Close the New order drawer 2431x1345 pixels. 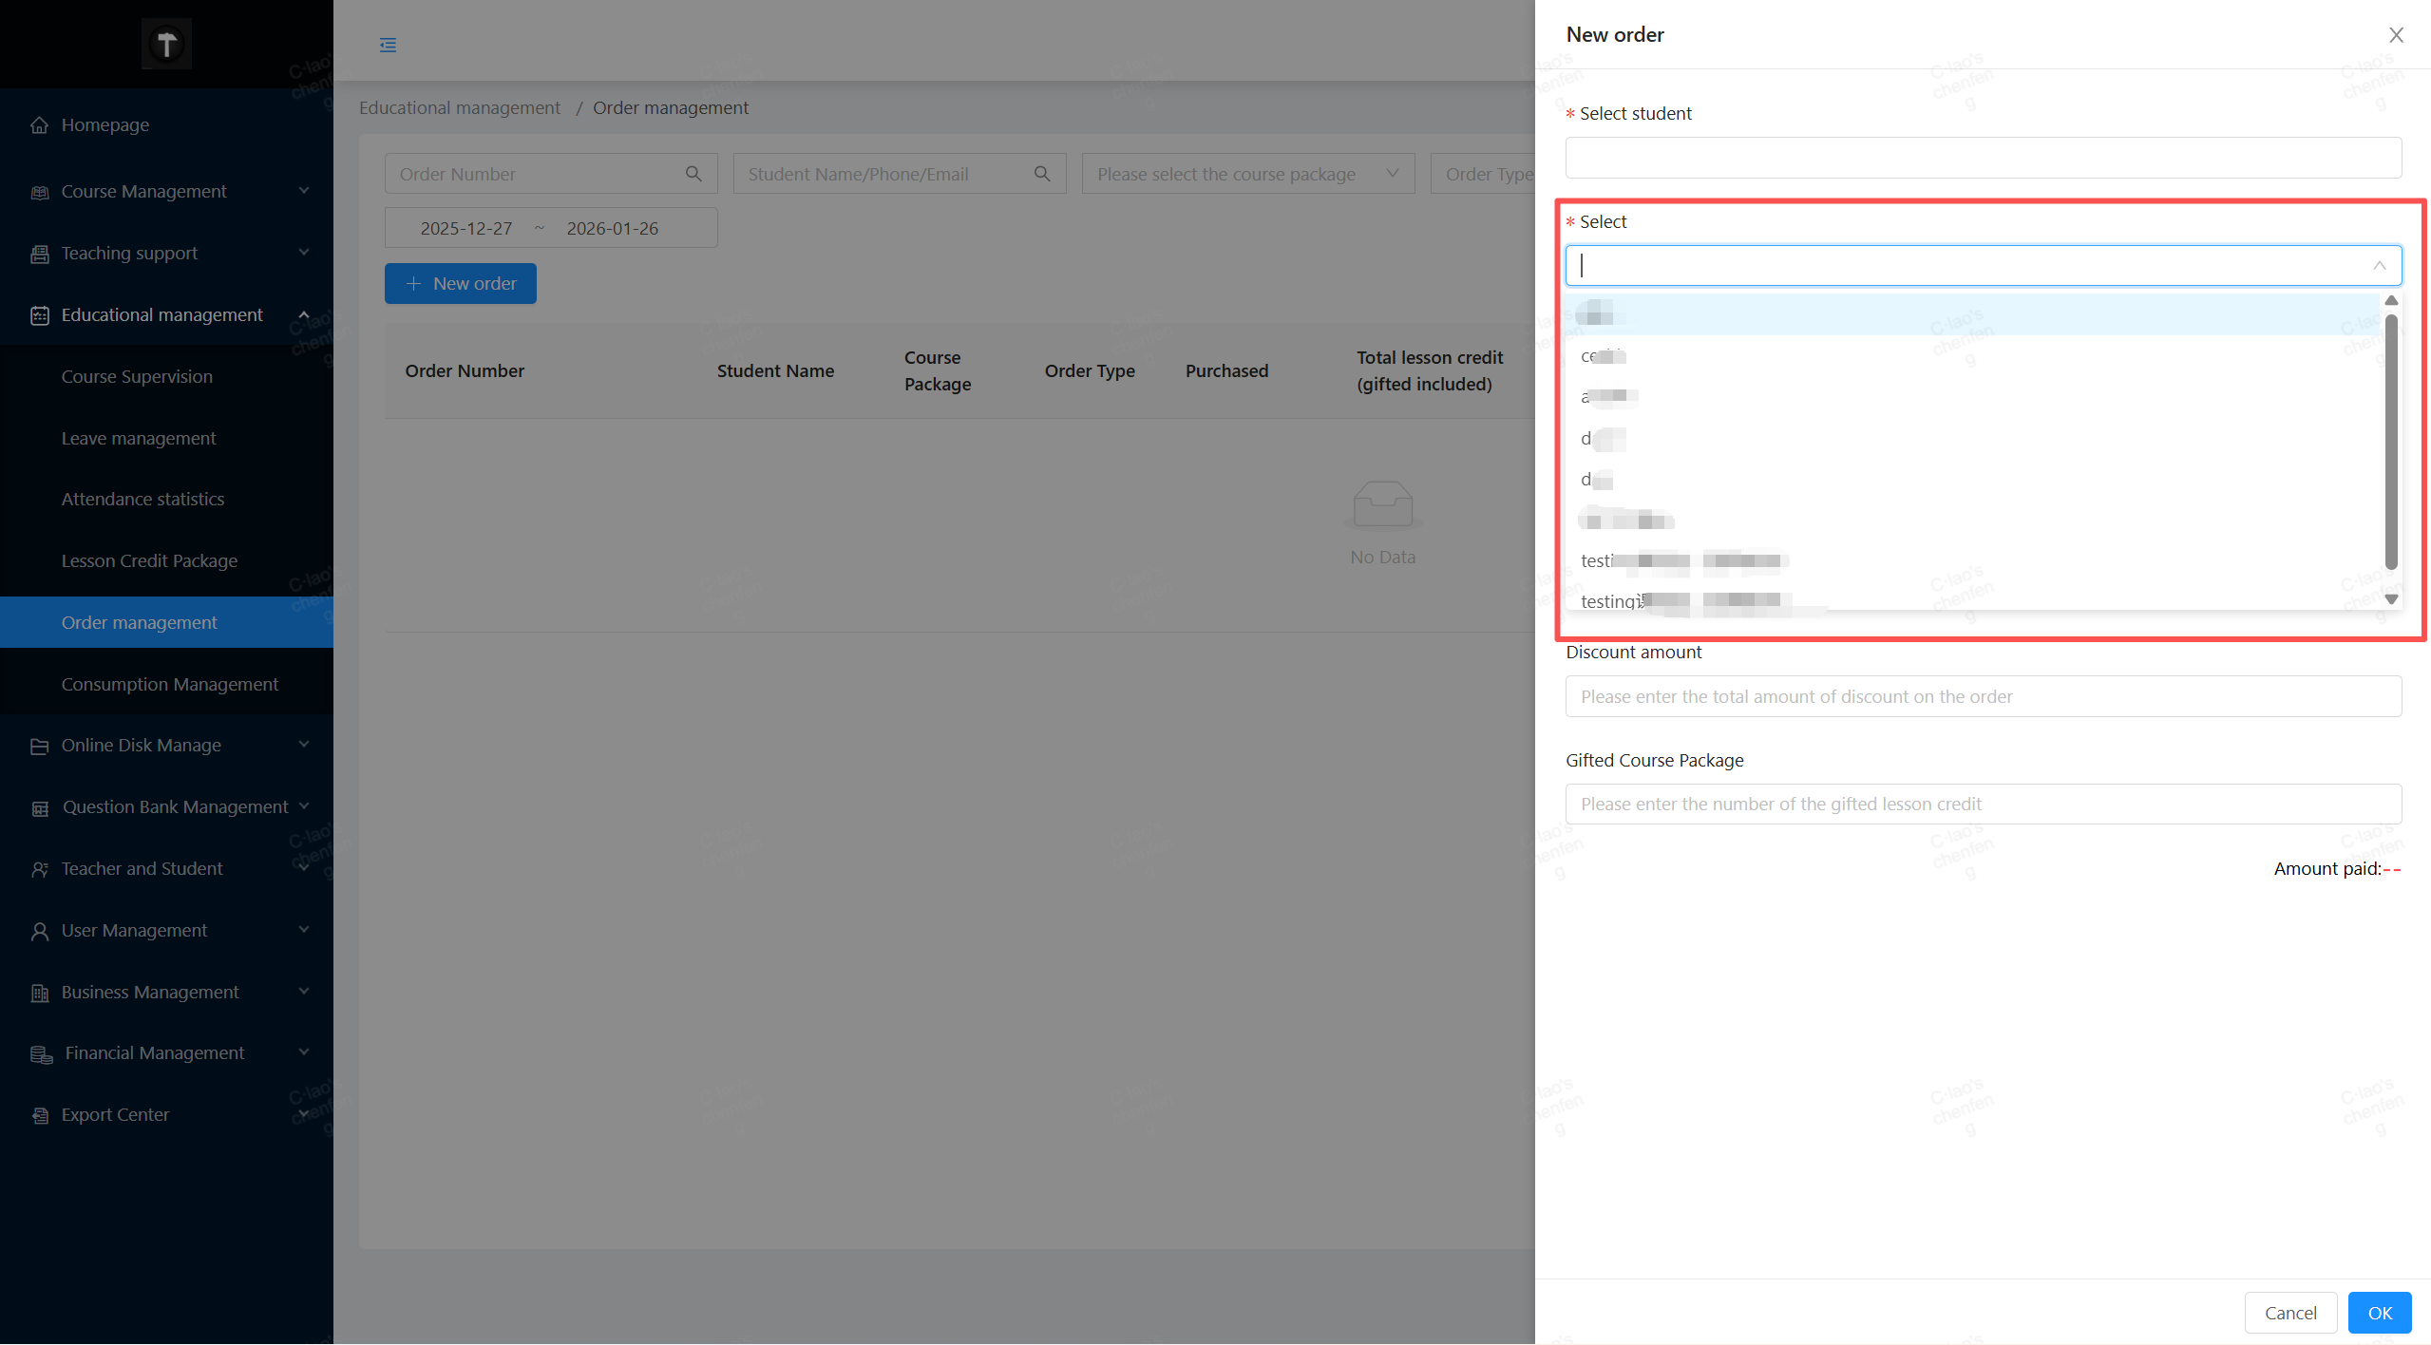(x=2396, y=35)
